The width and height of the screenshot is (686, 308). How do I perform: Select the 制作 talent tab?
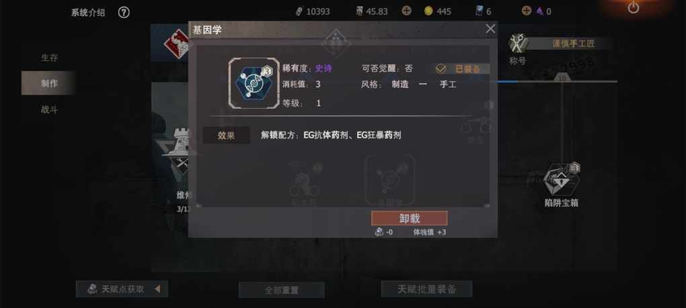coord(50,83)
